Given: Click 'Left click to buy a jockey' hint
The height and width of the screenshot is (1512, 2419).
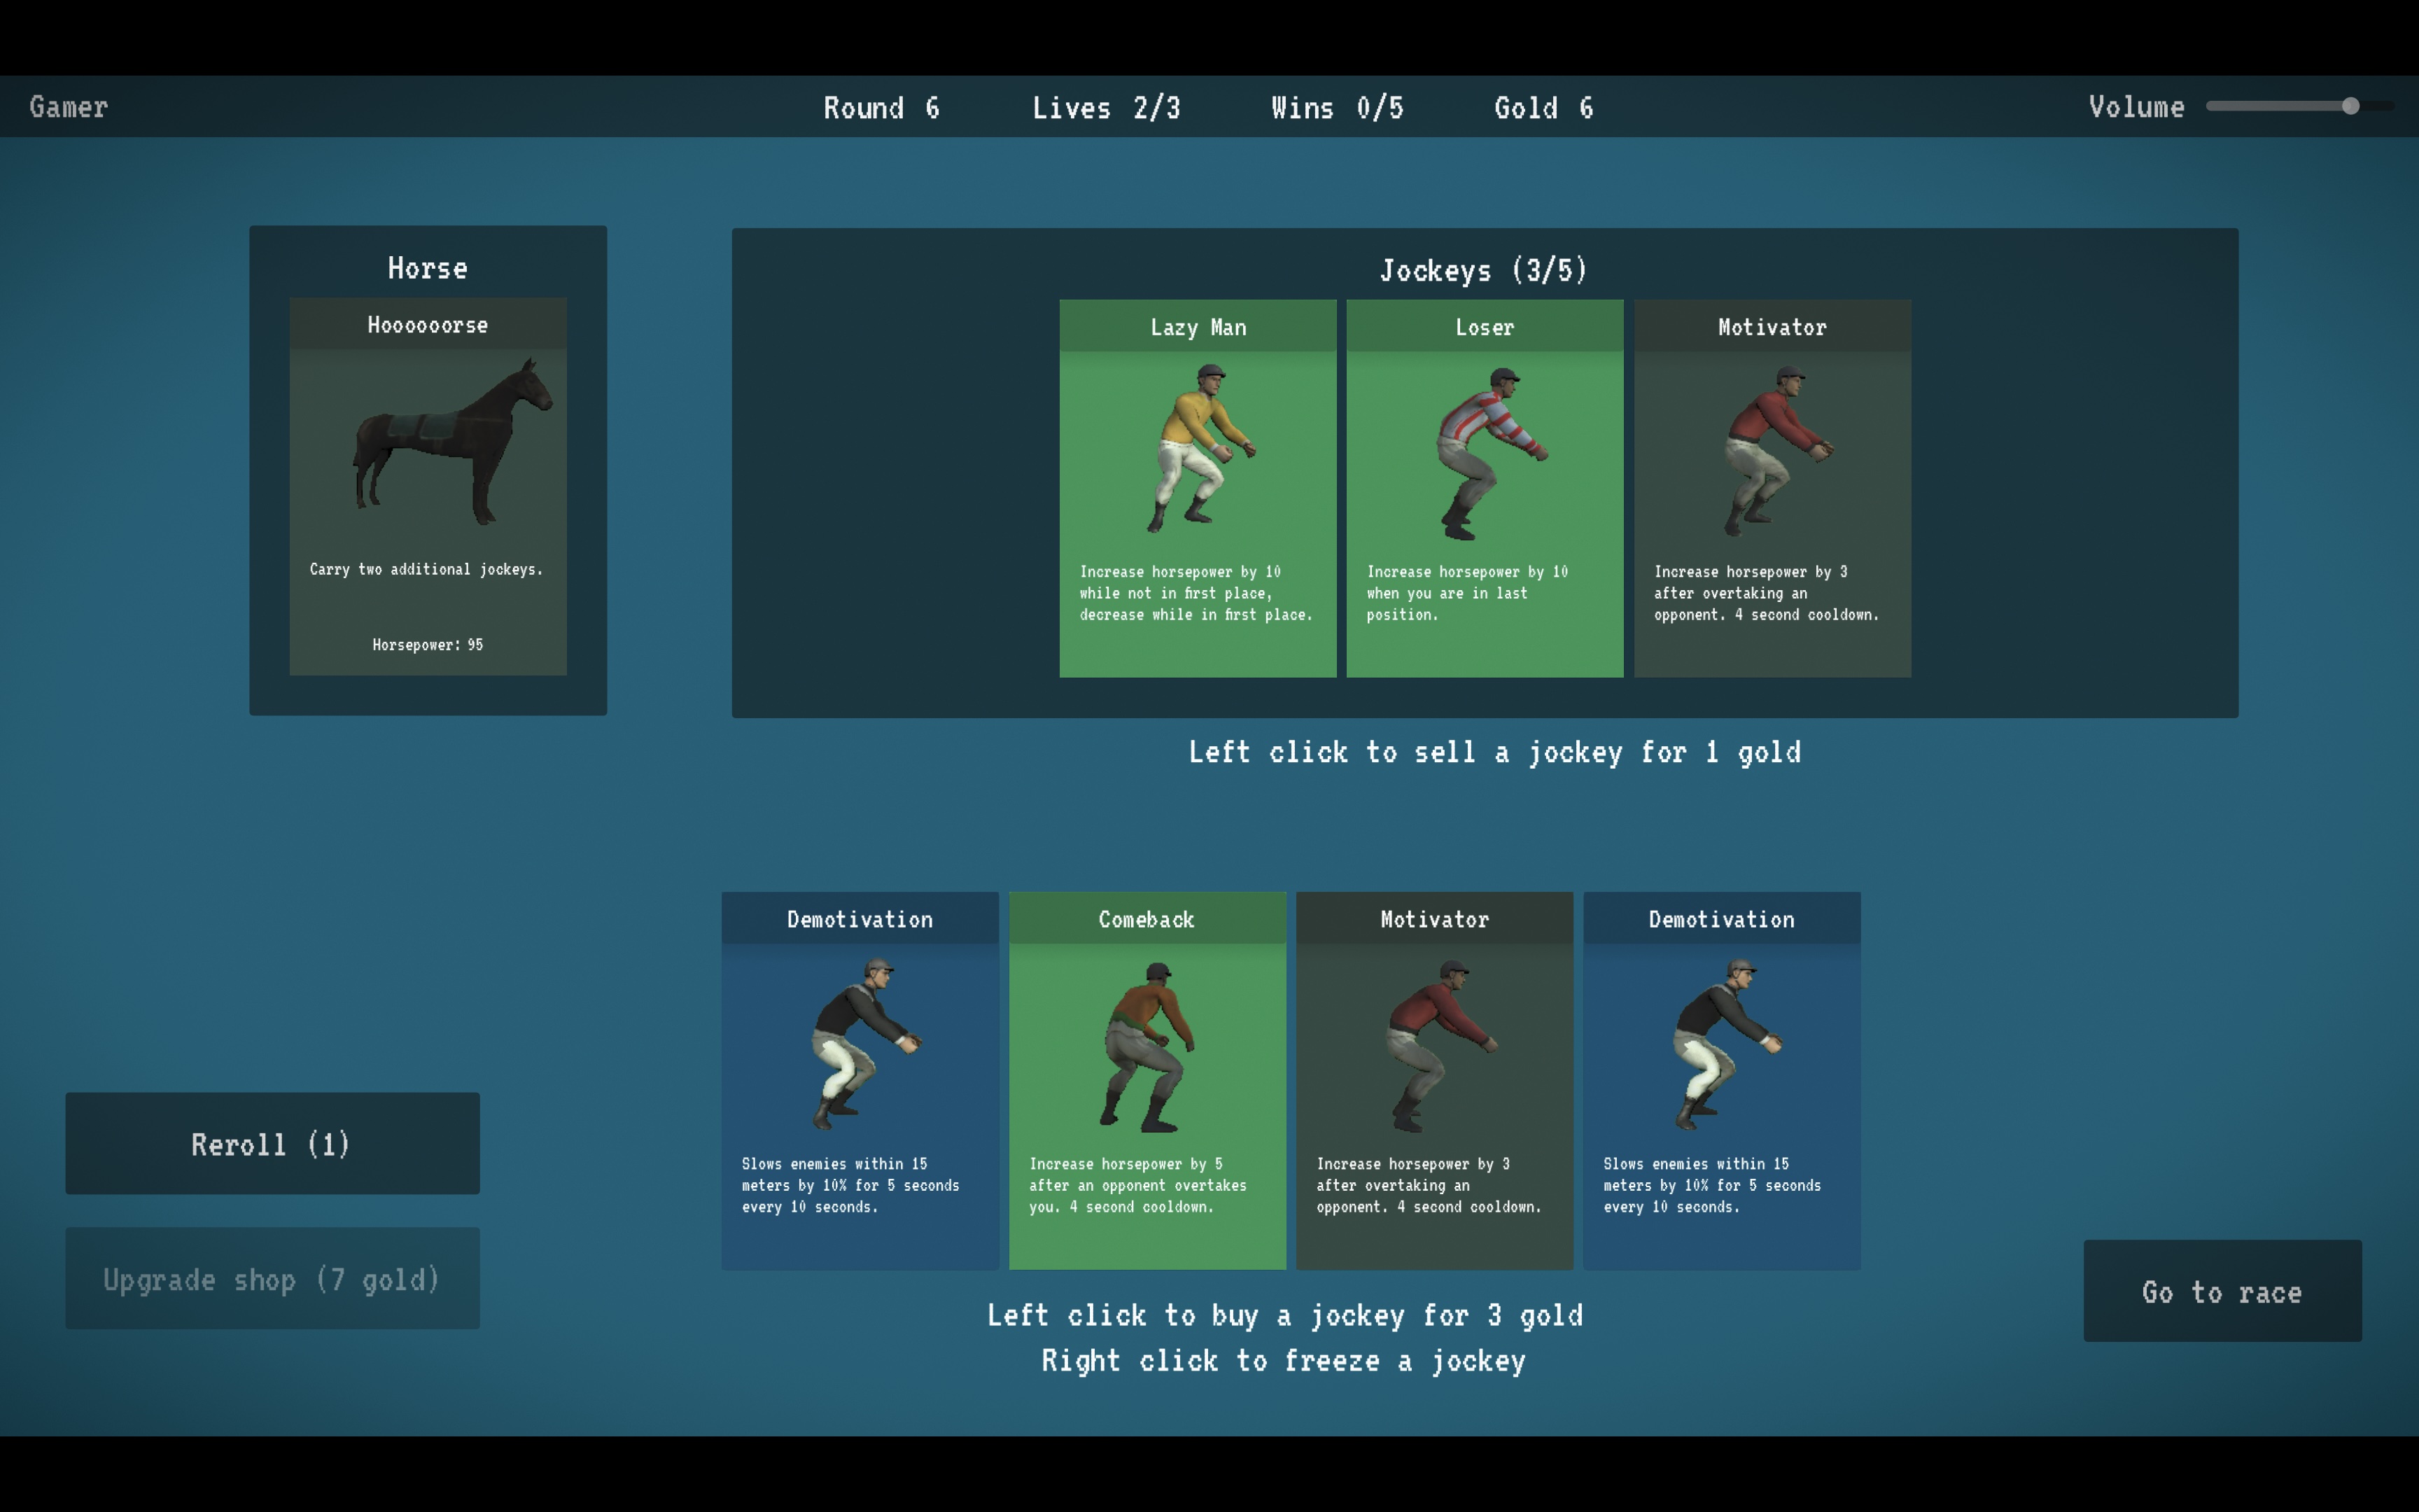Looking at the screenshot, I should click(x=1284, y=1315).
